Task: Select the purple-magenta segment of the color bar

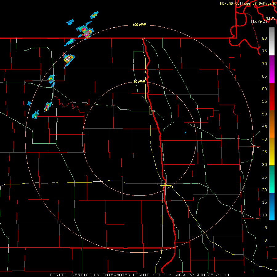Action: pyautogui.click(x=272, y=69)
